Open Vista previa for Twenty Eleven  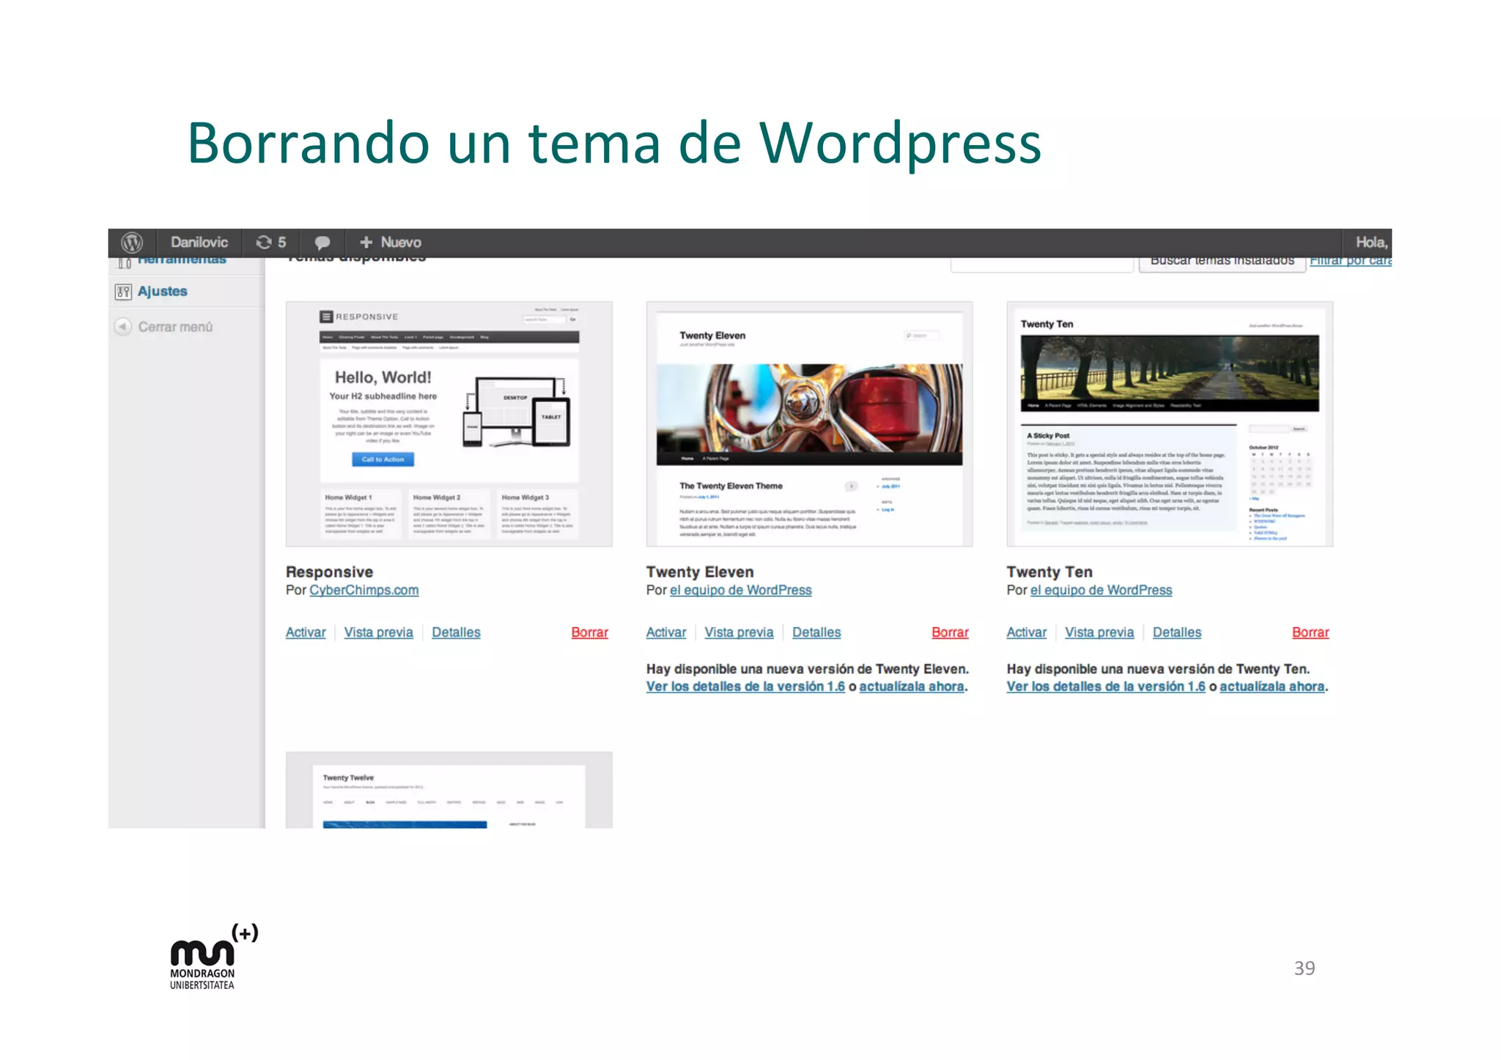tap(739, 632)
